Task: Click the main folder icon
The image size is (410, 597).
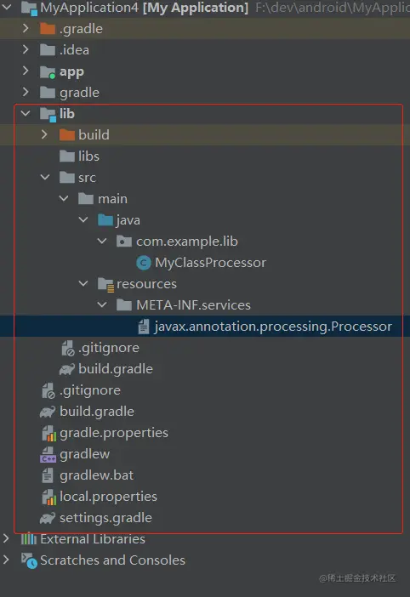Action: click(x=86, y=199)
